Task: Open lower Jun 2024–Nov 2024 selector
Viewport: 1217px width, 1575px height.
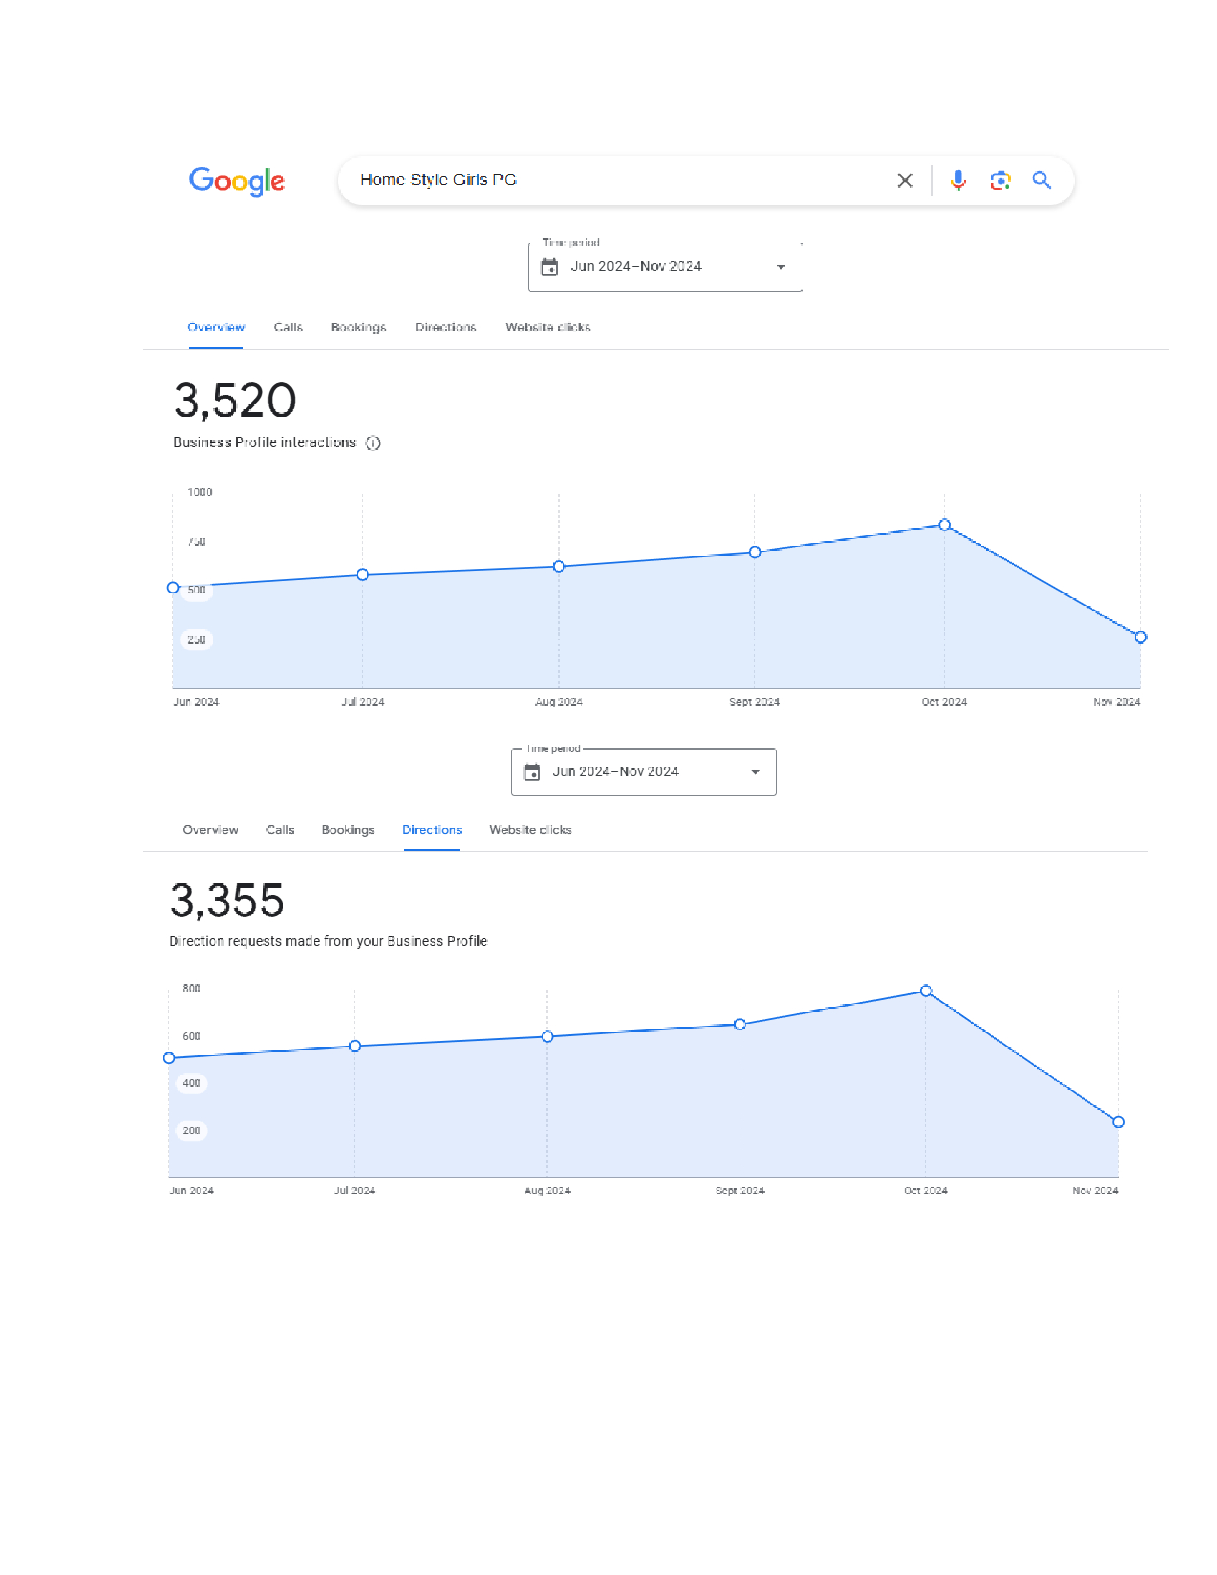Action: (x=615, y=772)
